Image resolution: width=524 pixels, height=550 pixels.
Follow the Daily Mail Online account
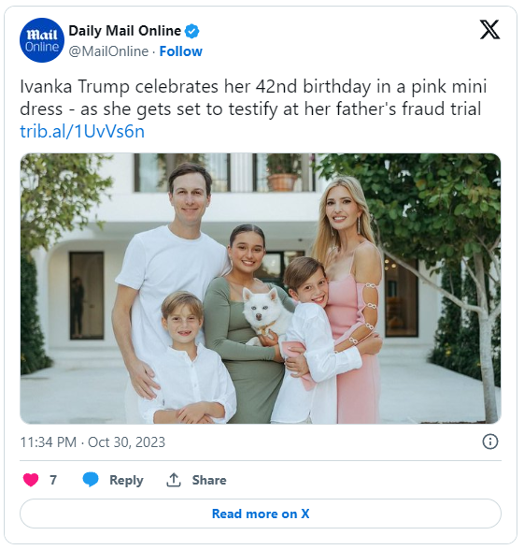click(x=181, y=51)
